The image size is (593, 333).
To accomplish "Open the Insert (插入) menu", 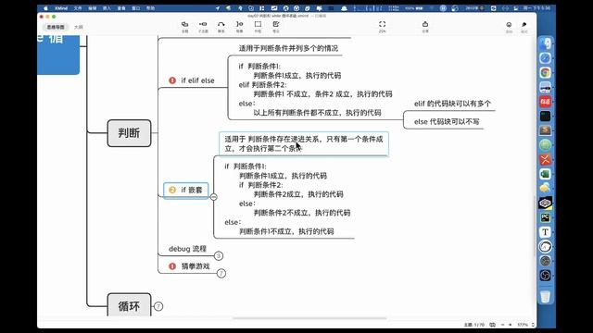I will click(107, 8).
